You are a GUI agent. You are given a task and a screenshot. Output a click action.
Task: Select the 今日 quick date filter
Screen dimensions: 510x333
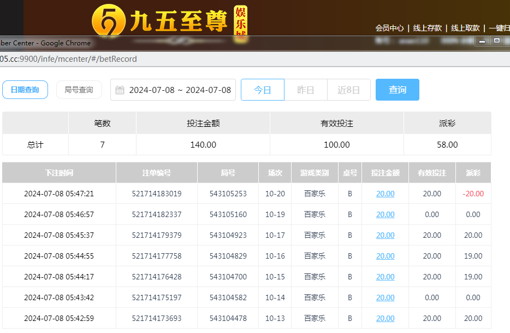[x=263, y=90]
